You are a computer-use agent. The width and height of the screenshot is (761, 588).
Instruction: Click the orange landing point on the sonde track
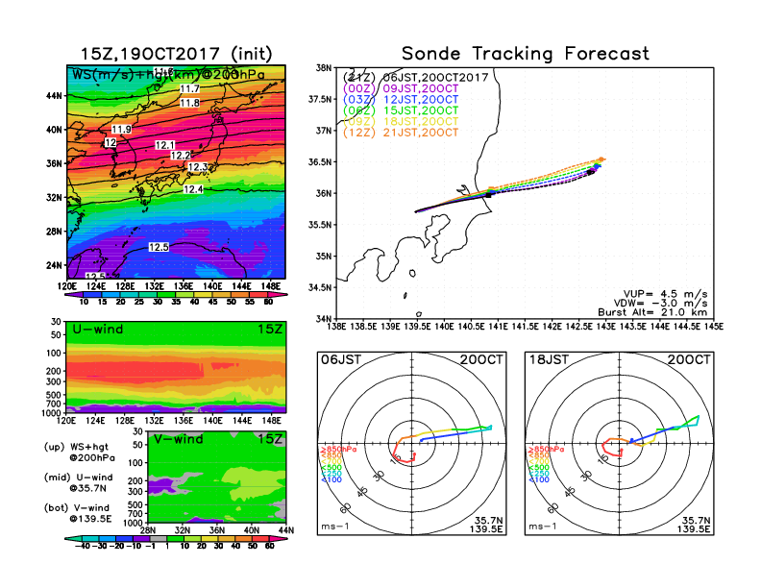[601, 159]
